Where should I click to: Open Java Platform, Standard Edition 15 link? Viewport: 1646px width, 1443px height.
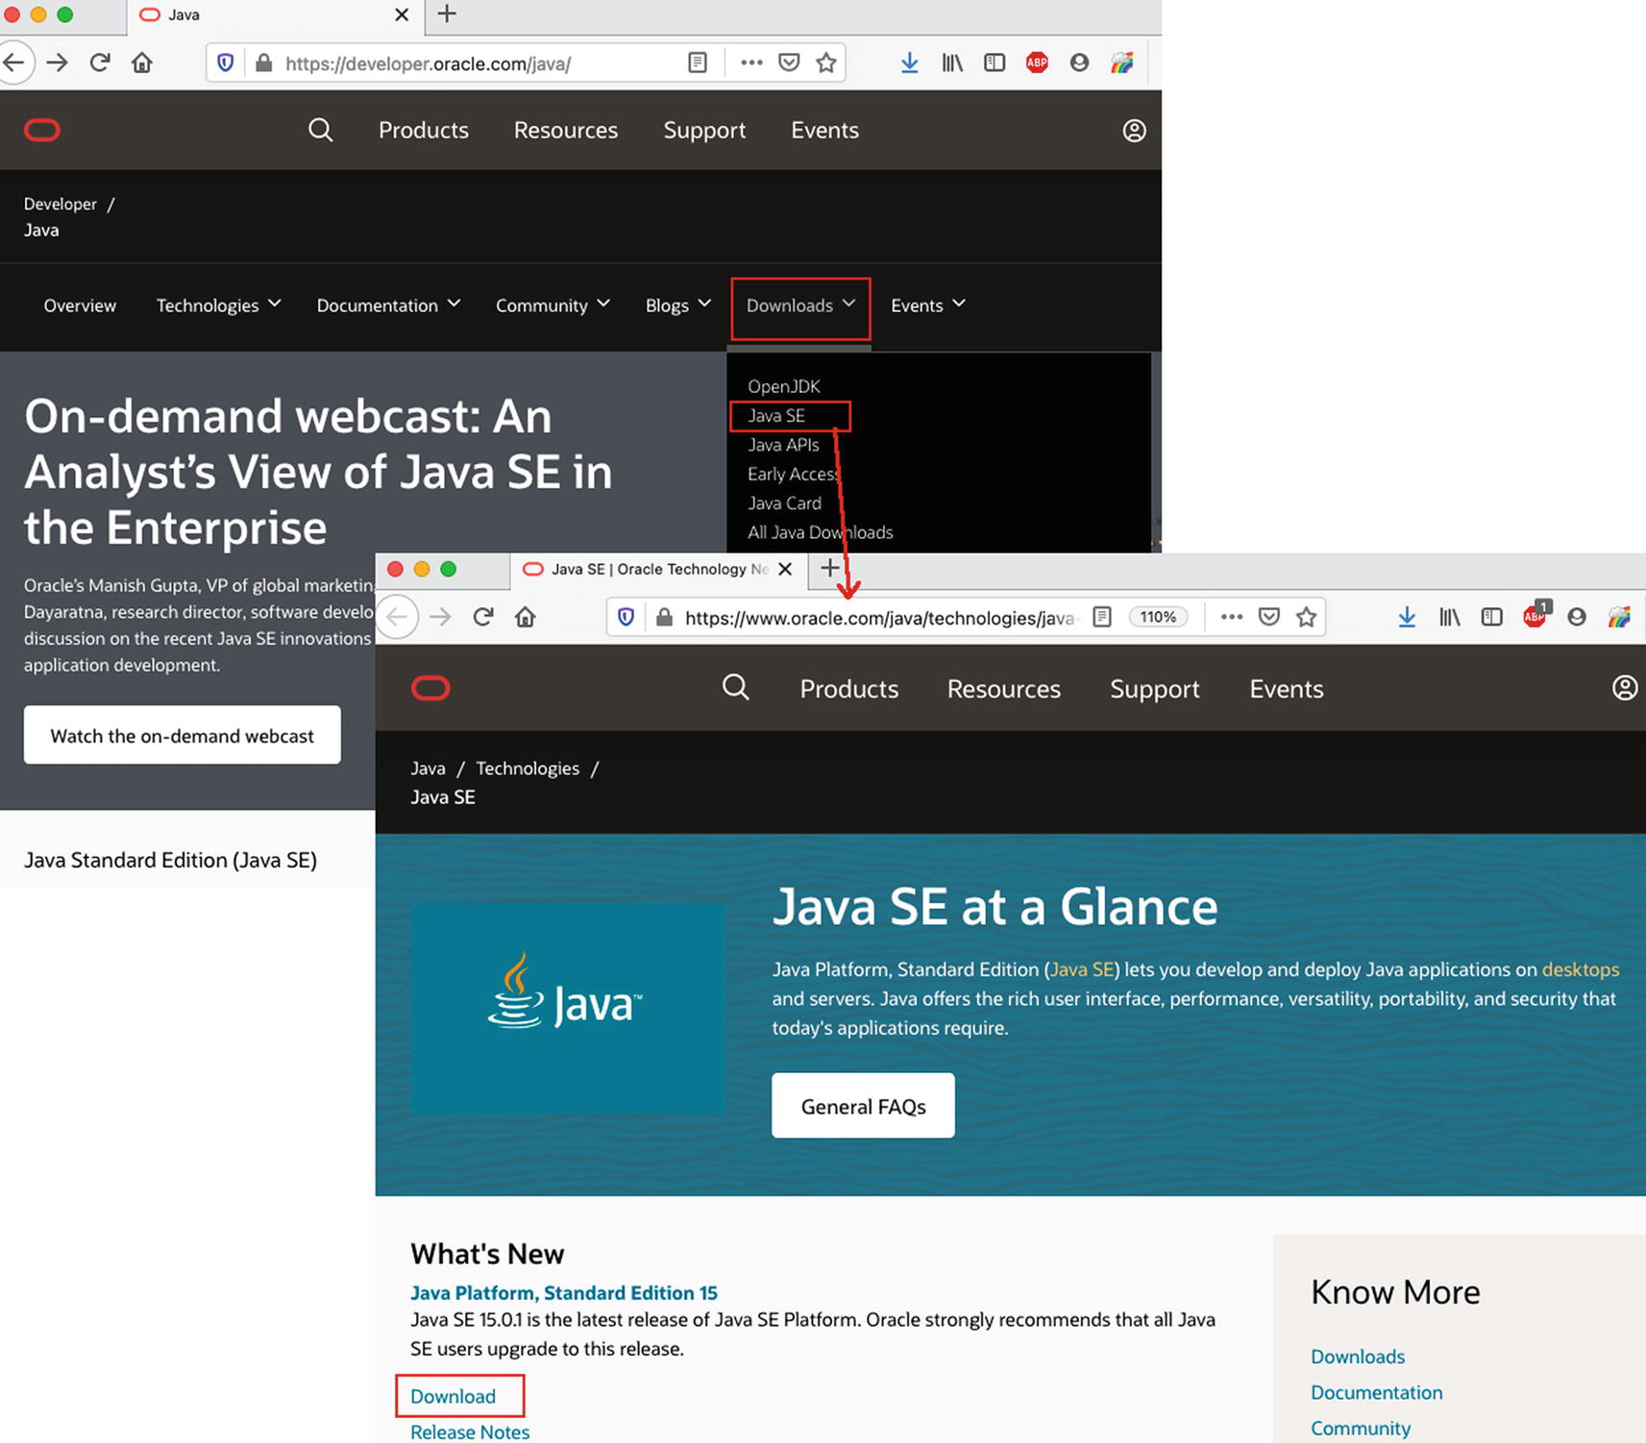[x=564, y=1292]
